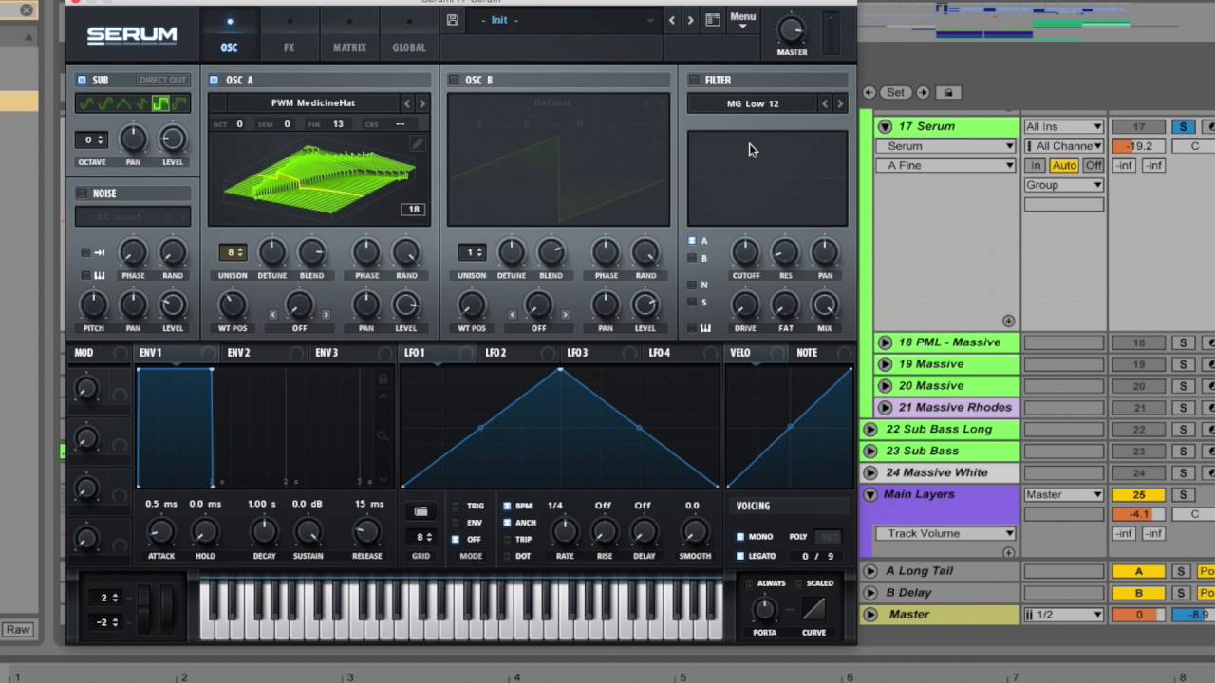Switch to the FX tab

(289, 46)
